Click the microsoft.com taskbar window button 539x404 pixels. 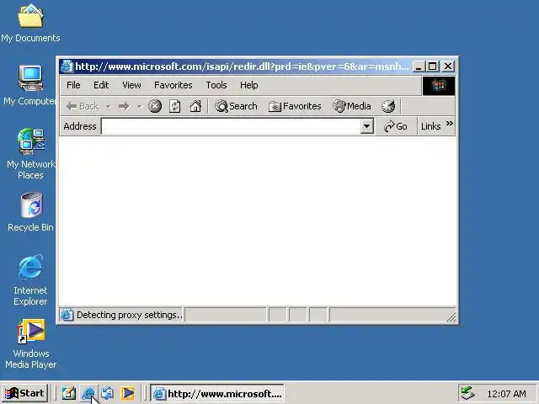(x=217, y=393)
